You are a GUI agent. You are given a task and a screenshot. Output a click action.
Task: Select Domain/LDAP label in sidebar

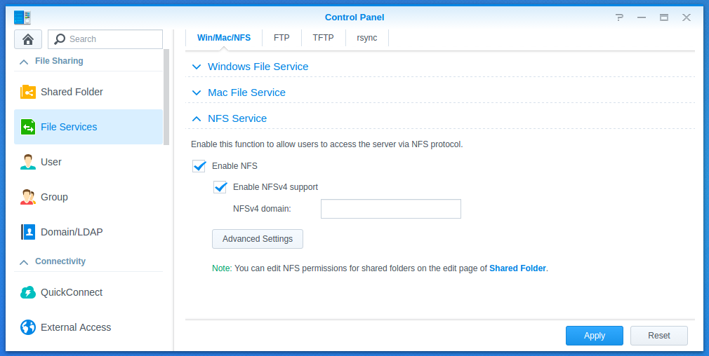tap(72, 232)
